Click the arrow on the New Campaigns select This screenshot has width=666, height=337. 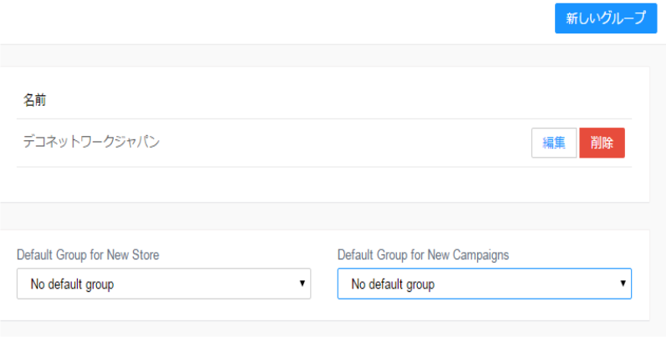click(623, 283)
